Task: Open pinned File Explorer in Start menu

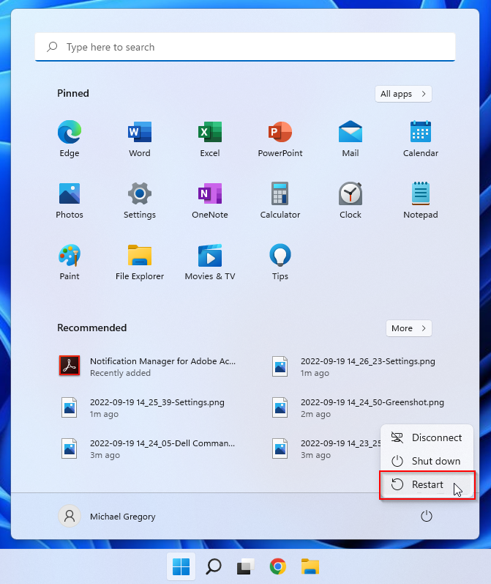Action: point(140,262)
